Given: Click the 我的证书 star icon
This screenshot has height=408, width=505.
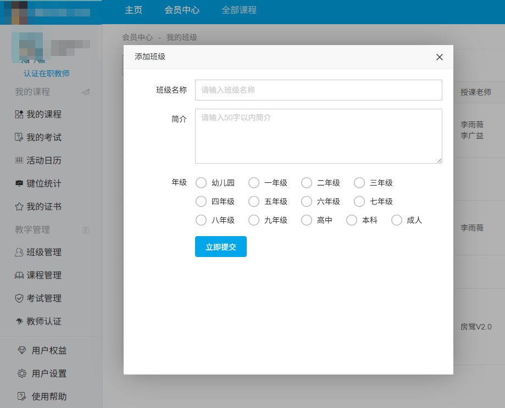Looking at the screenshot, I should click(x=19, y=207).
